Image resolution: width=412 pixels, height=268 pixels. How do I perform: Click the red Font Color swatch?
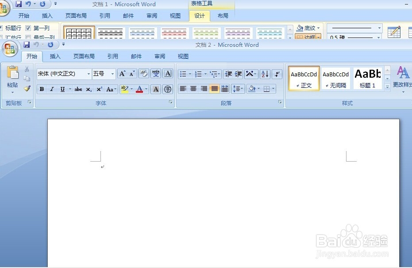click(x=140, y=89)
